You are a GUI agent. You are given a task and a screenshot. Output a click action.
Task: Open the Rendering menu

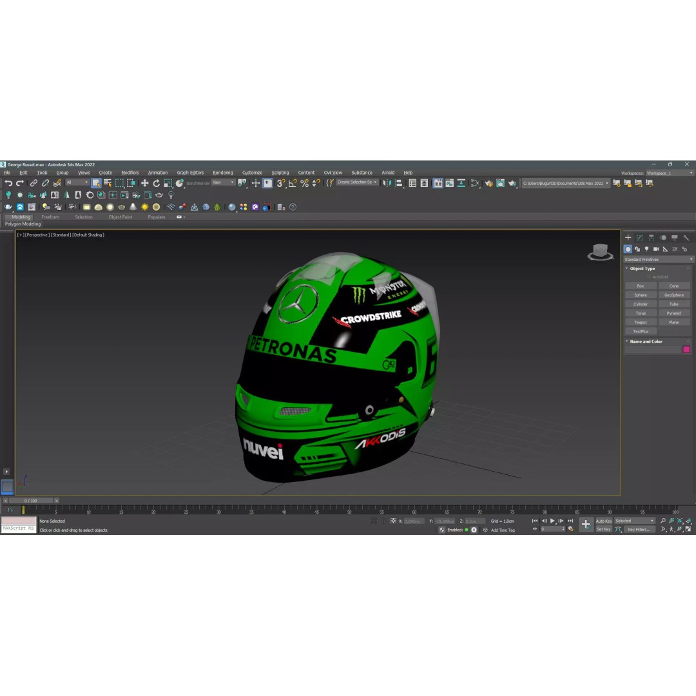point(223,173)
